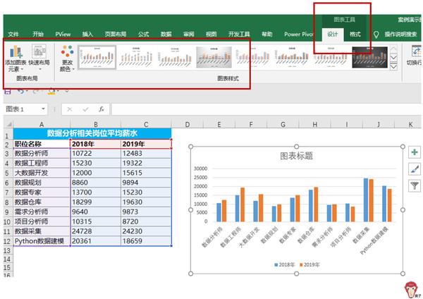This screenshot has width=423, height=299.
Task: Switch to the 数据 (Data) tab
Action: coord(166,35)
